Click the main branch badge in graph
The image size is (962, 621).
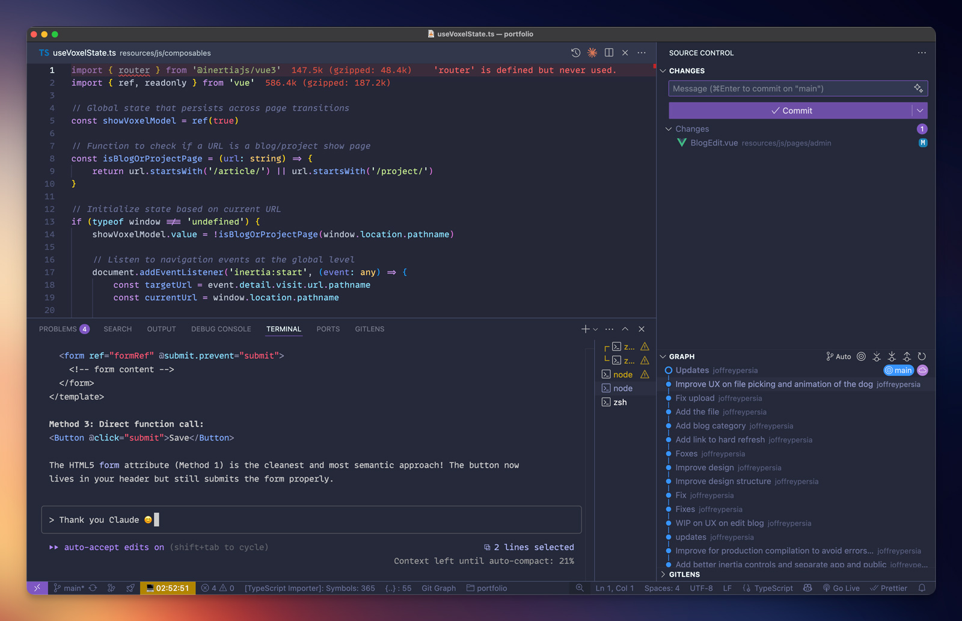pyautogui.click(x=898, y=370)
